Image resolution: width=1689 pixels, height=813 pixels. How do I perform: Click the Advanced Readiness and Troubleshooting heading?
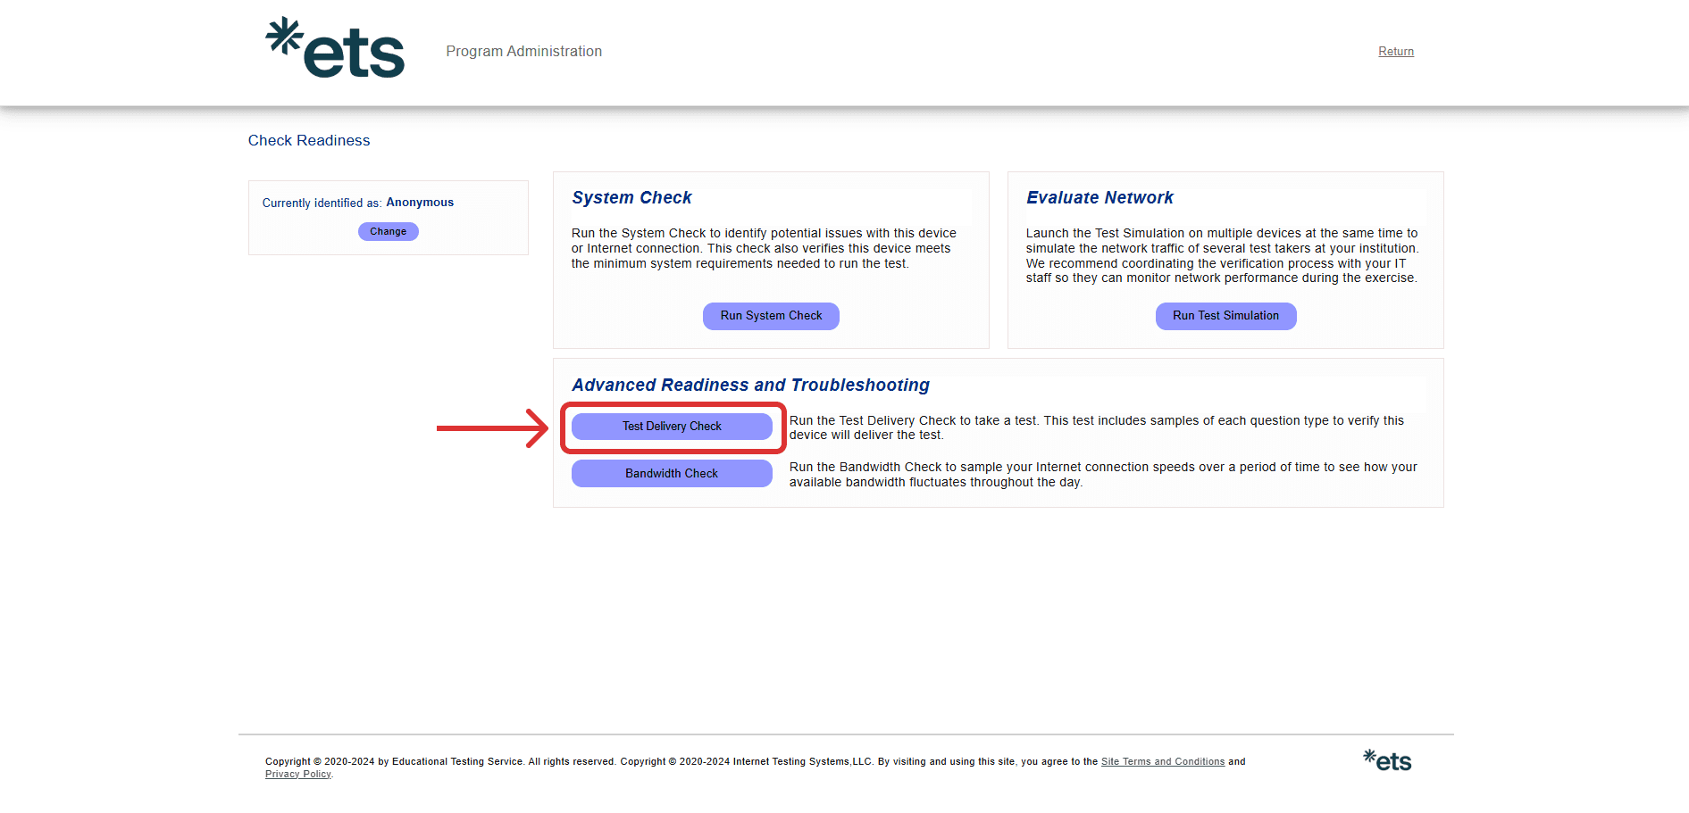750,386
